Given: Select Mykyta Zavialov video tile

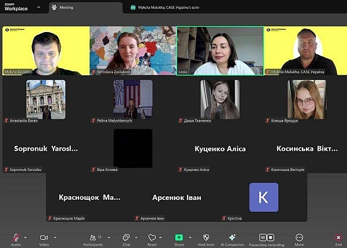Looking at the screenshot, I should 46,51.
